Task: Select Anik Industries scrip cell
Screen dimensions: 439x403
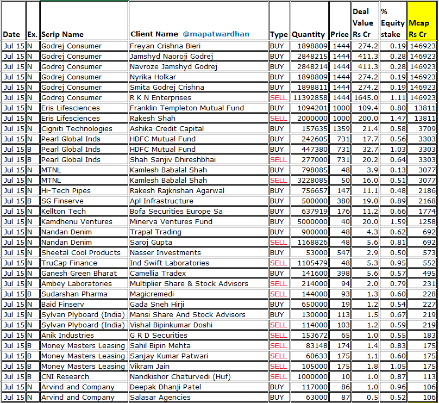Action: pos(84,336)
